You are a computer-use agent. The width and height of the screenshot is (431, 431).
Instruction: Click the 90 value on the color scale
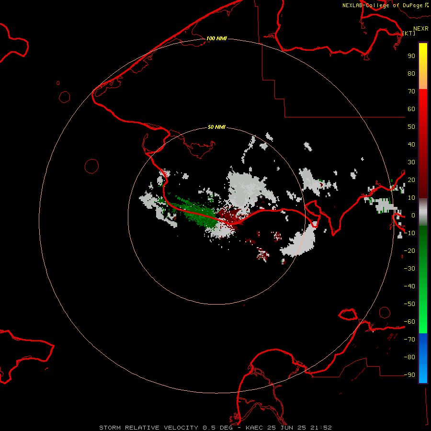(411, 56)
